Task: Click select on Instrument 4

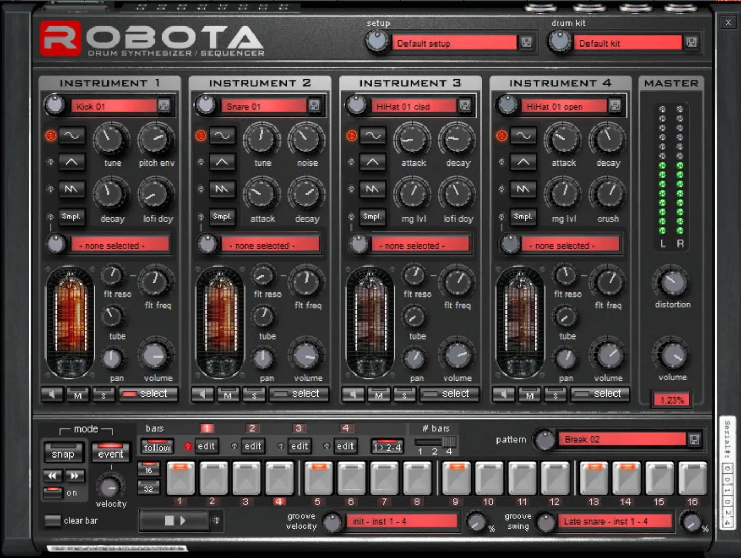Action: point(600,394)
